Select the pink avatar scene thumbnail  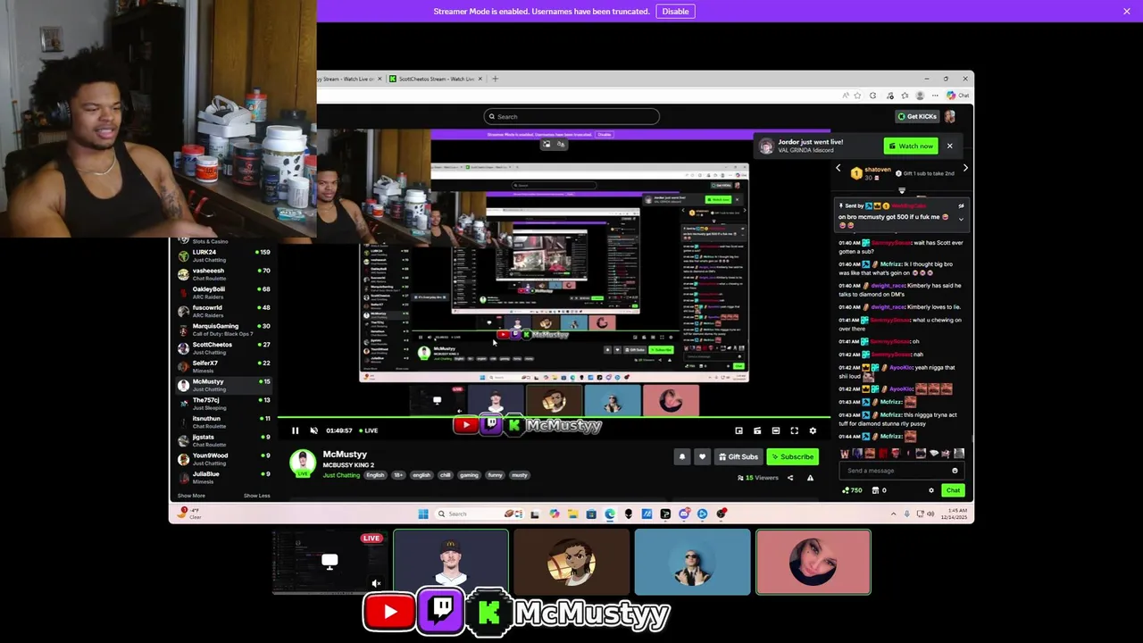[813, 562]
